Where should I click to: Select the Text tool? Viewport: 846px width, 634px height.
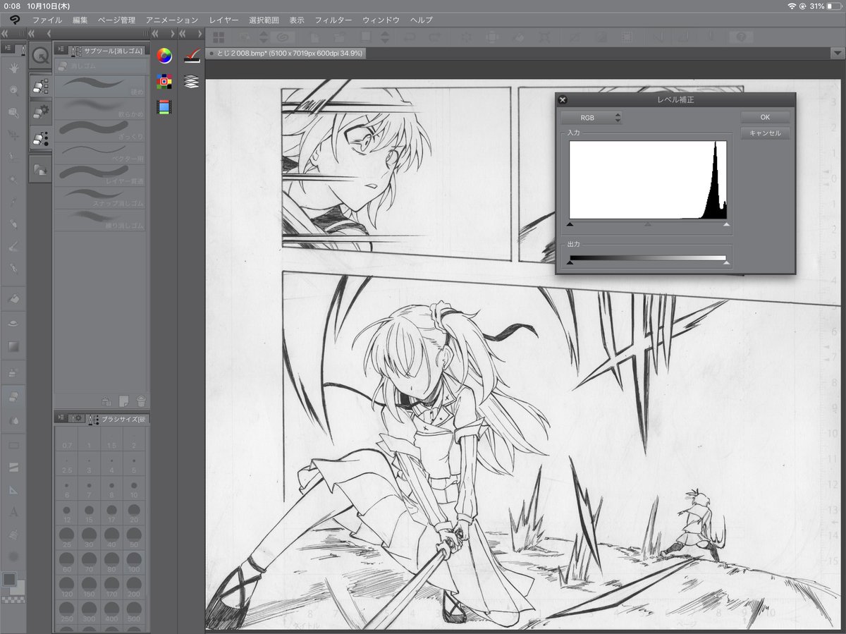(13, 513)
